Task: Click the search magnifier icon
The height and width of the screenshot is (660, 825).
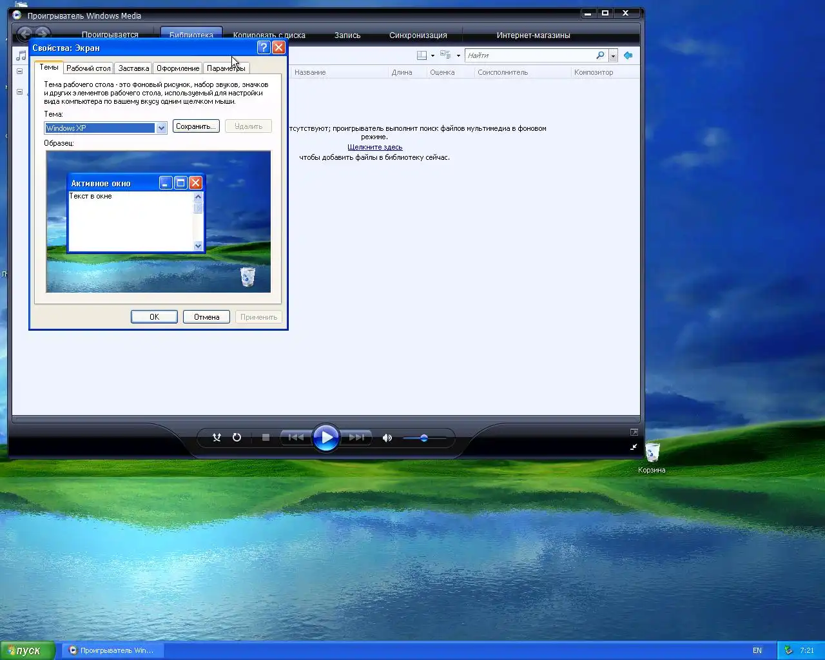Action: [x=601, y=55]
